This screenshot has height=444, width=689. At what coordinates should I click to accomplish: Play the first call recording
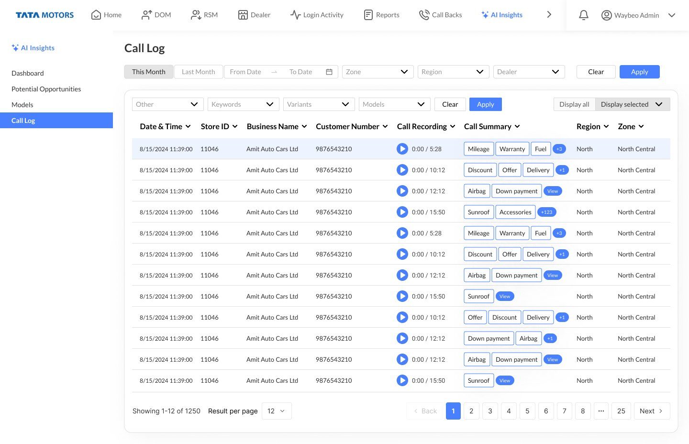pos(402,149)
